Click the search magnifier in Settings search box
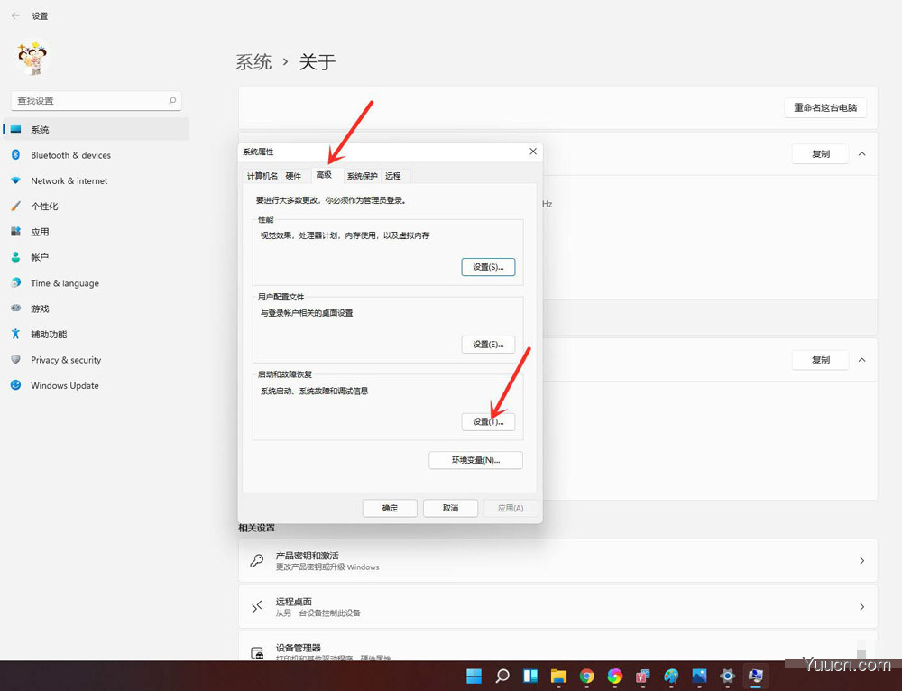Image resolution: width=902 pixels, height=691 pixels. click(172, 101)
